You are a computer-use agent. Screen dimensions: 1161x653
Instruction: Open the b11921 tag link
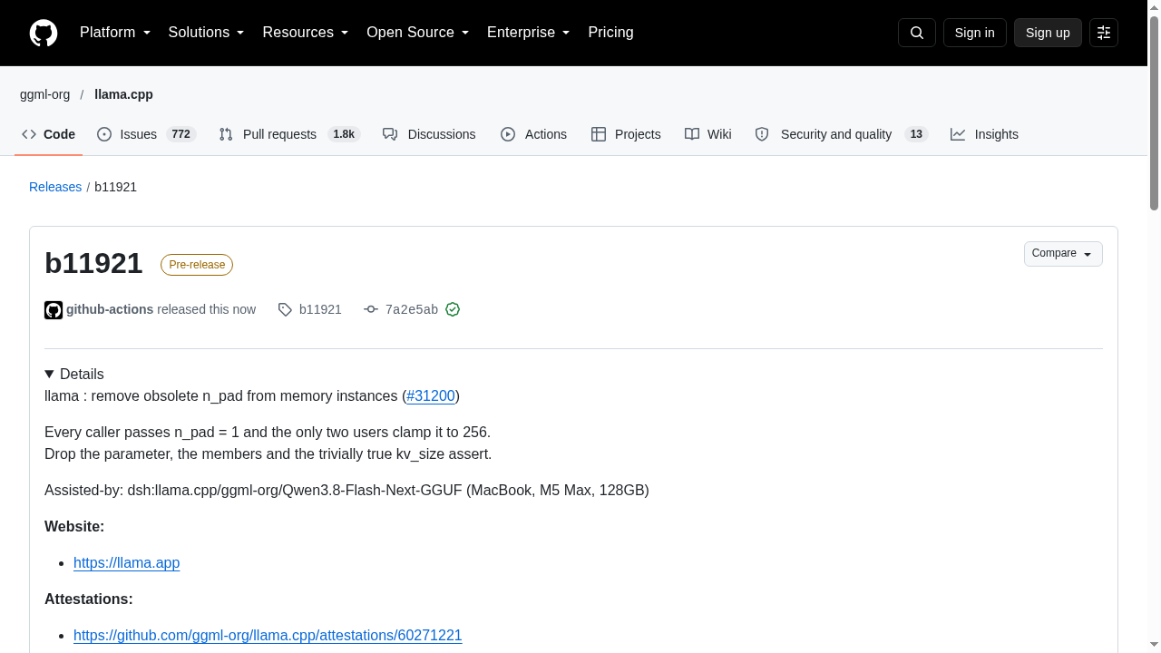tap(320, 309)
